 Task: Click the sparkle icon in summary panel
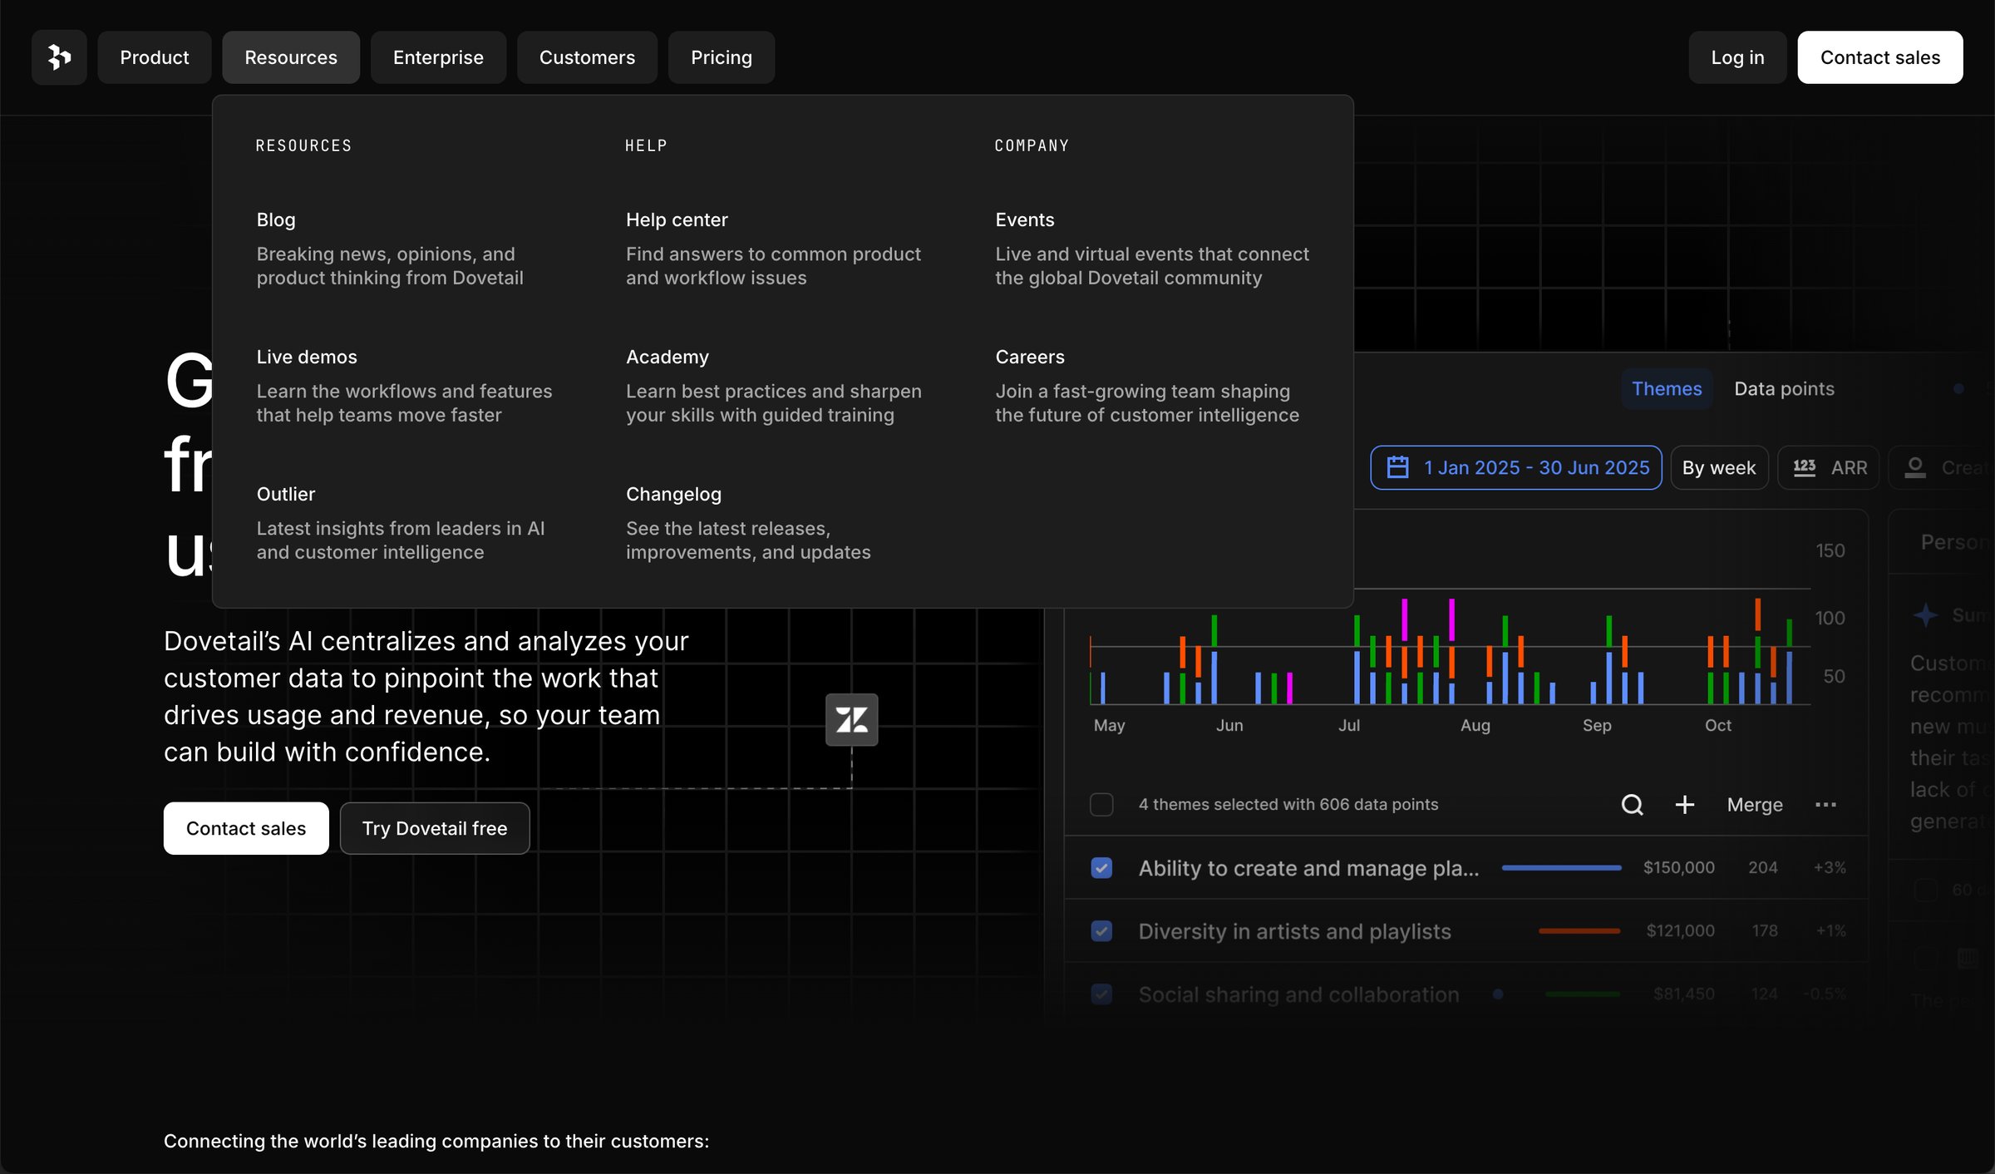coord(1925,615)
